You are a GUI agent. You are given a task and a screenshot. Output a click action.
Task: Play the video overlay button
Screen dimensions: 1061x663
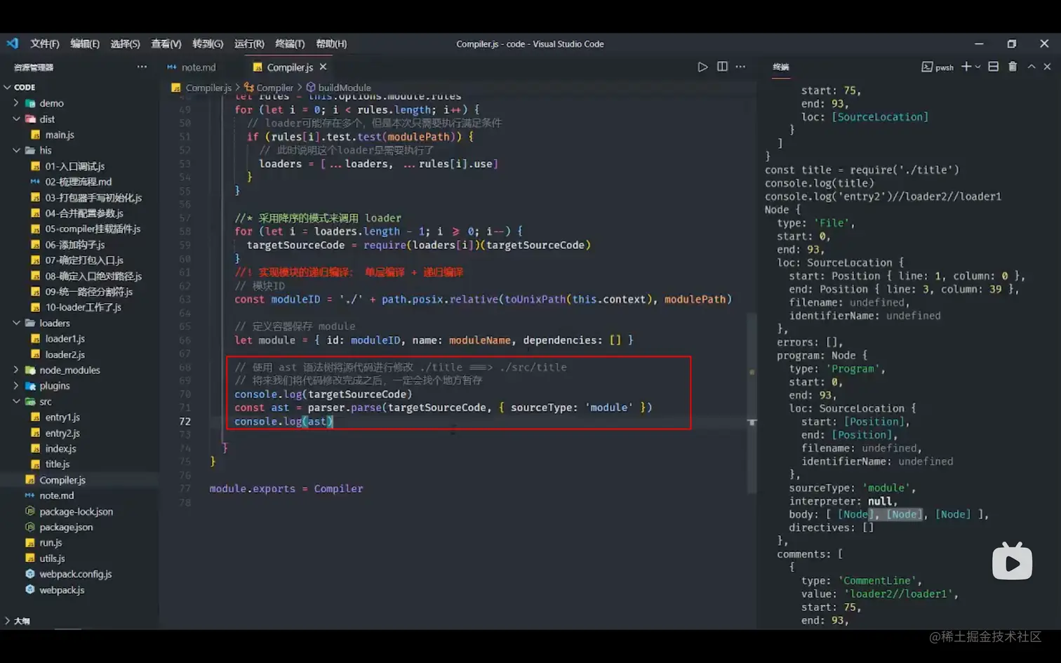coord(1012,561)
